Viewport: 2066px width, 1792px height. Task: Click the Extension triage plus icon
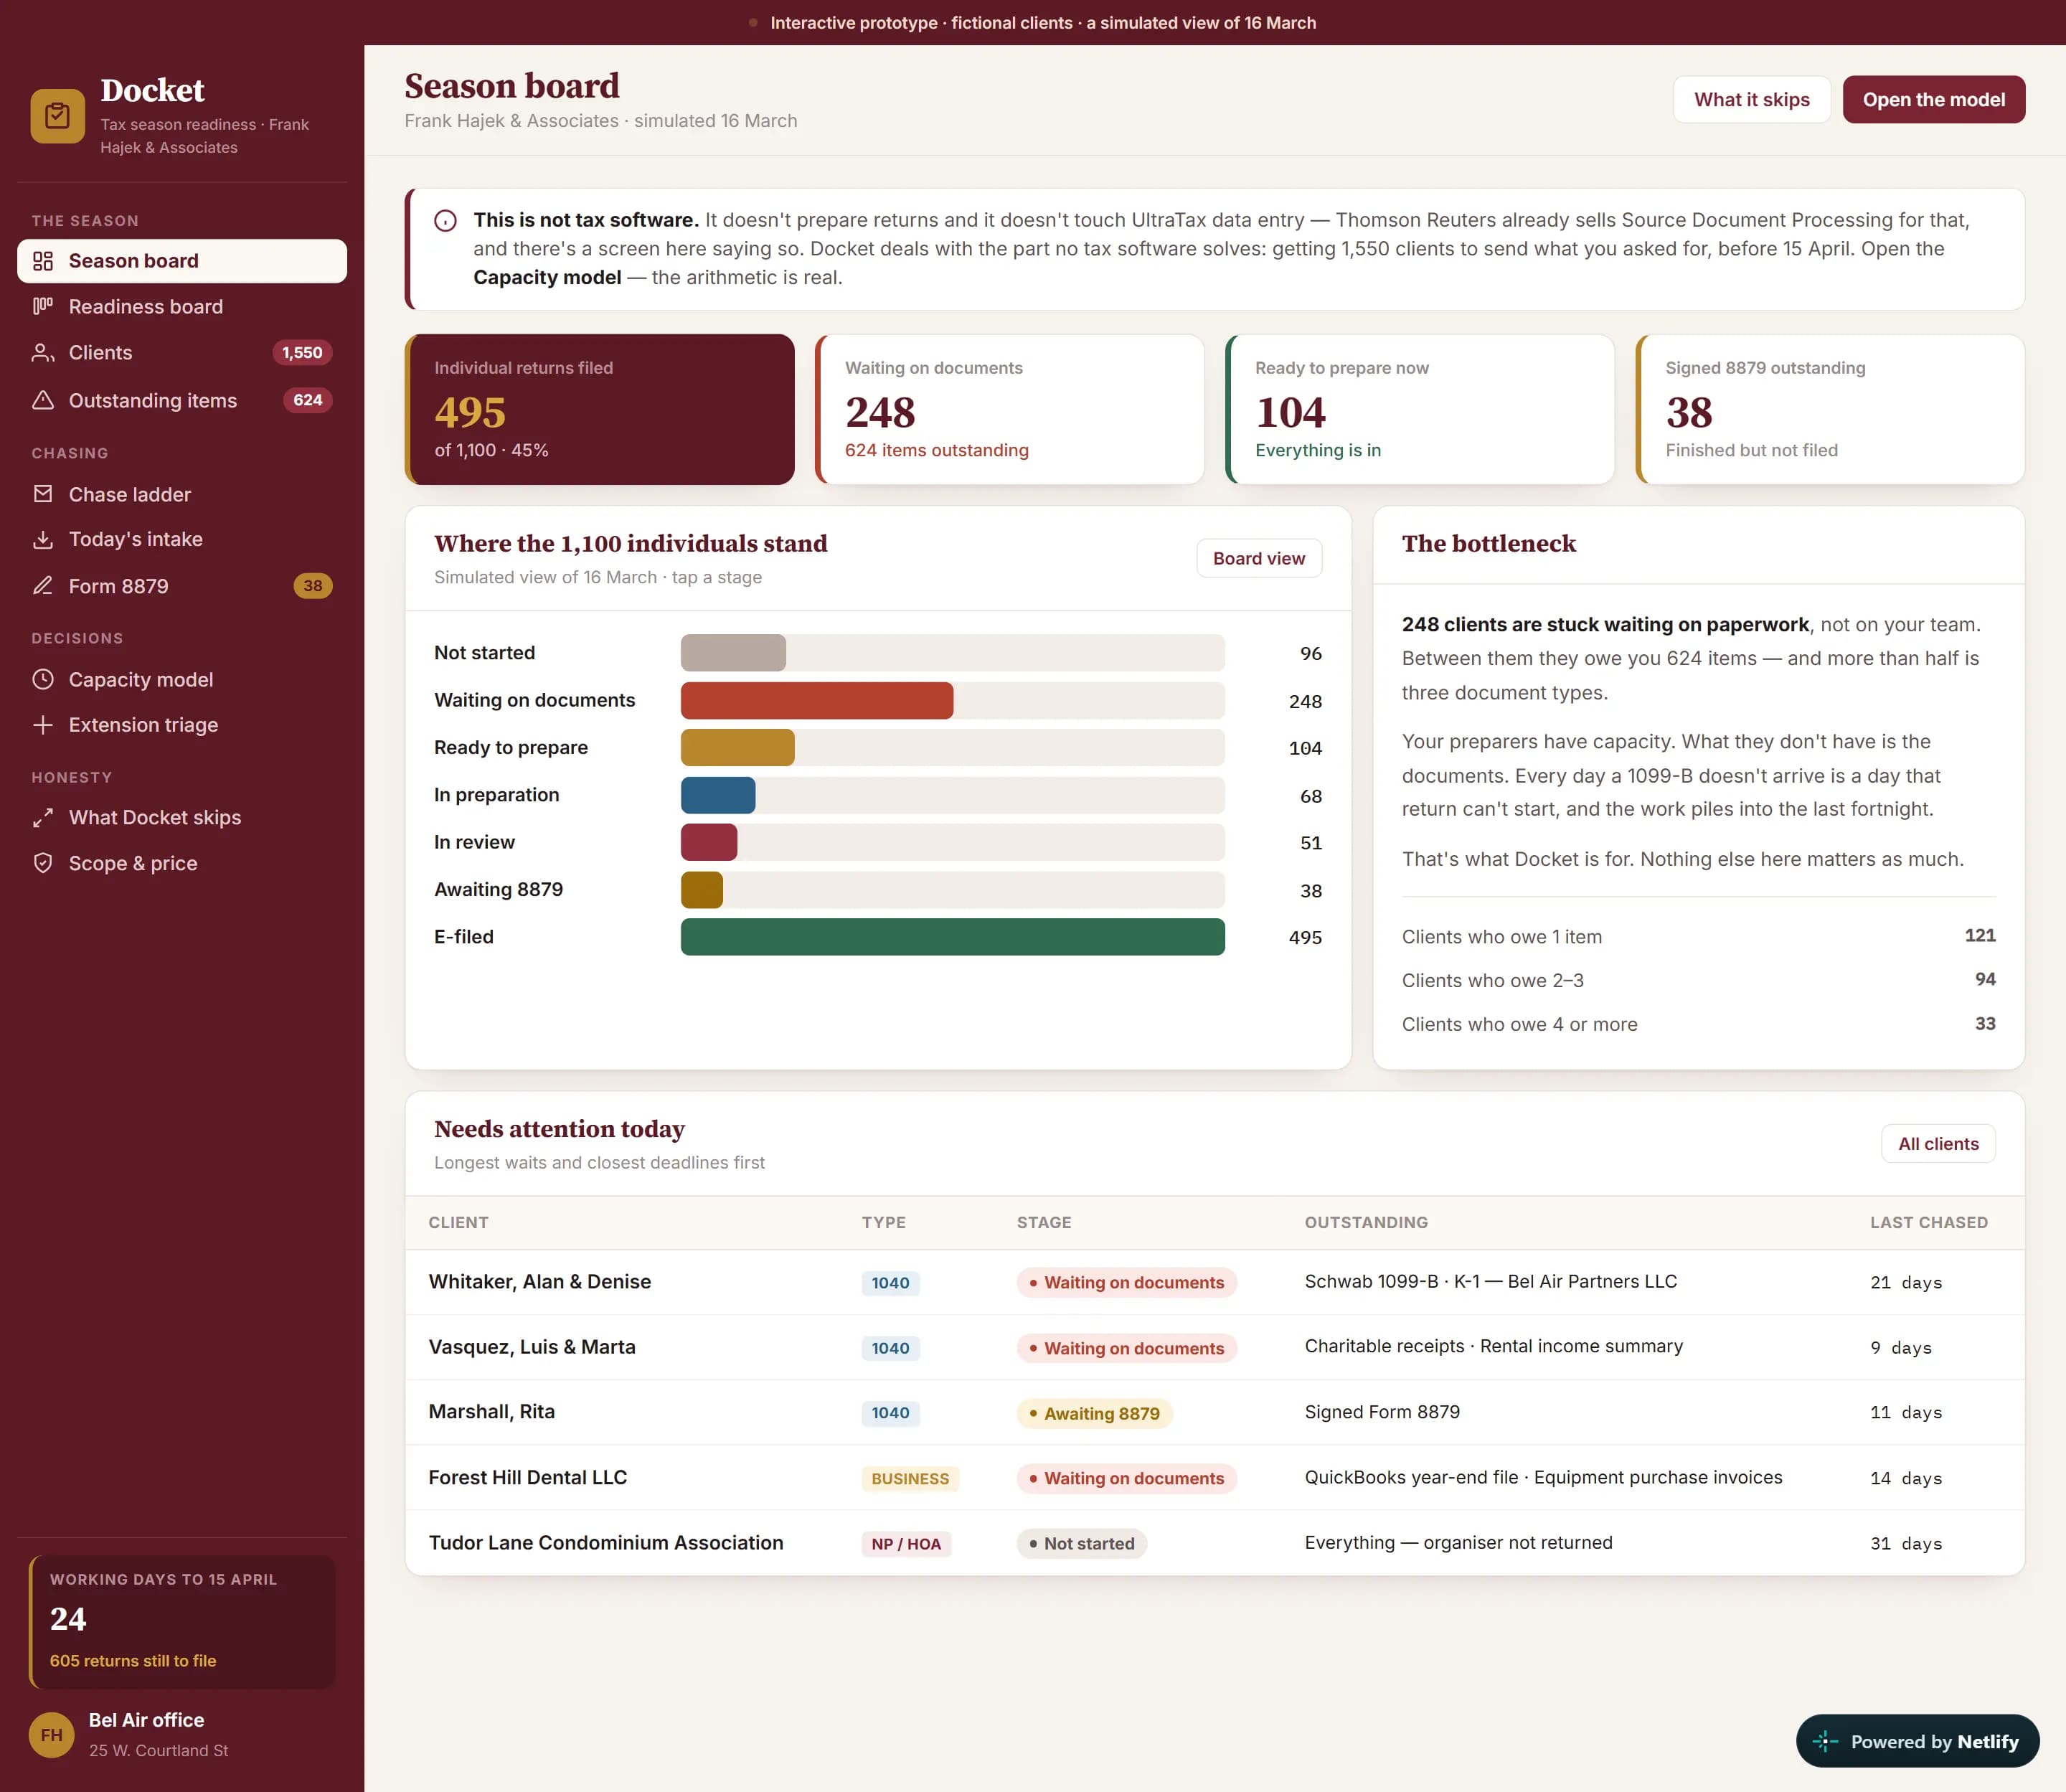(x=43, y=725)
